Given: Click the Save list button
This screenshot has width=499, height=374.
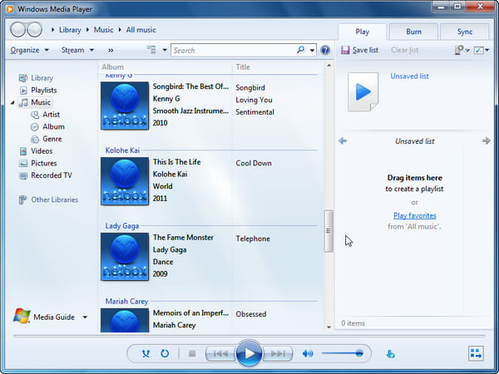Looking at the screenshot, I should [360, 50].
